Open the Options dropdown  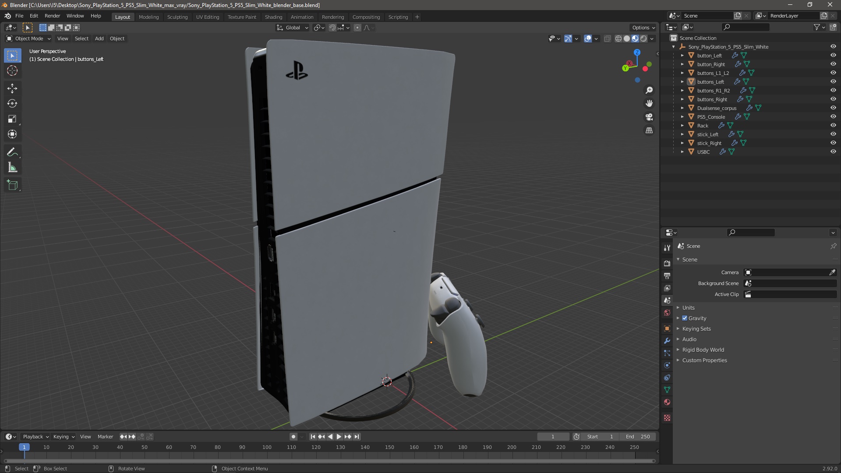click(643, 28)
